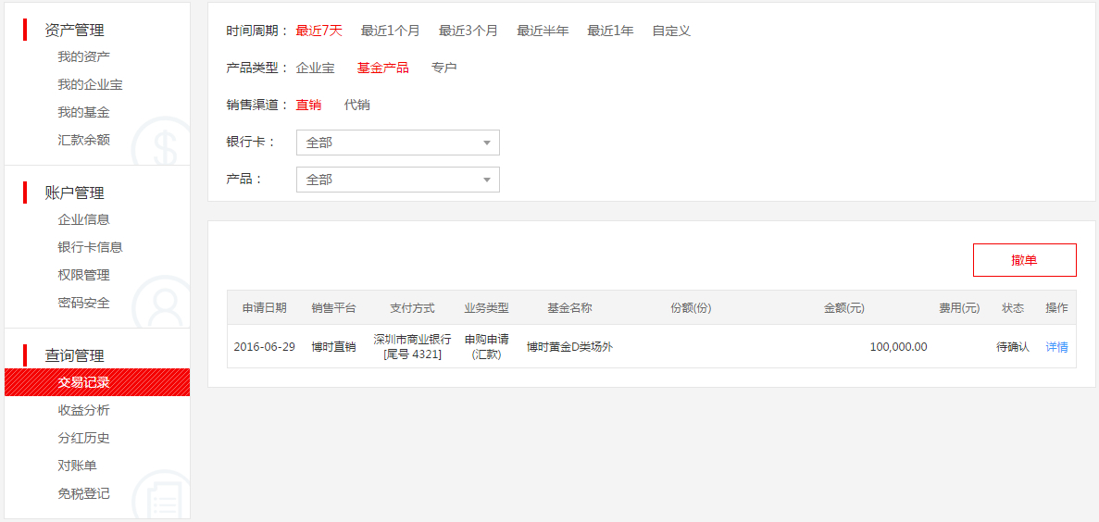
Task: Go to 权限管理 settings
Action: [x=83, y=276]
